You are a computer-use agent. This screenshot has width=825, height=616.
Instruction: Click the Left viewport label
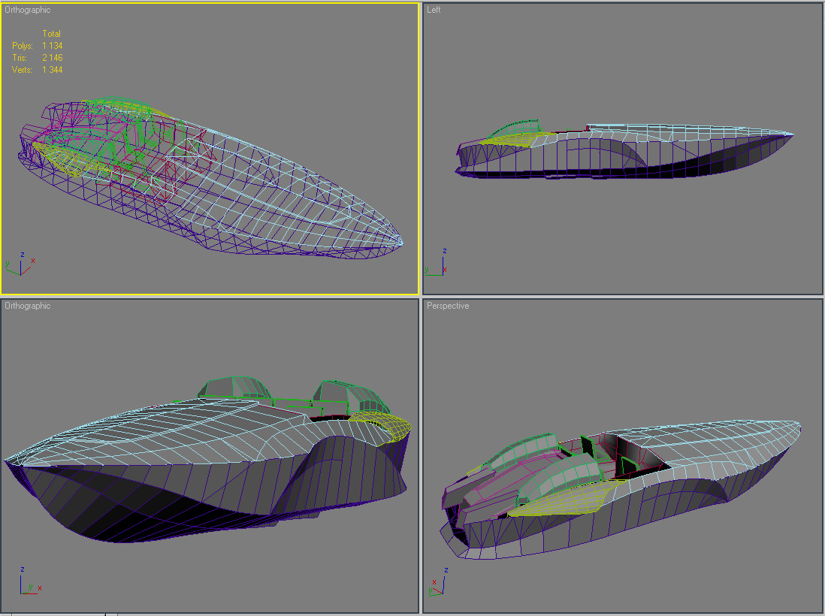click(434, 10)
